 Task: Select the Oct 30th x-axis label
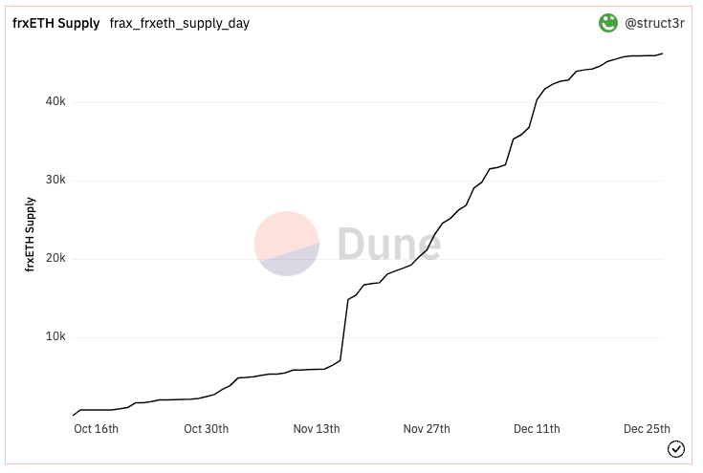click(206, 429)
